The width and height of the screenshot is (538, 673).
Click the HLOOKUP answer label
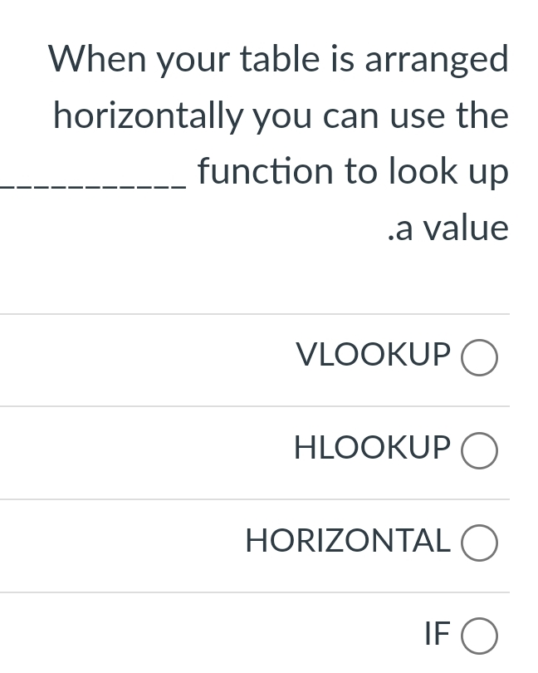pyautogui.click(x=371, y=448)
